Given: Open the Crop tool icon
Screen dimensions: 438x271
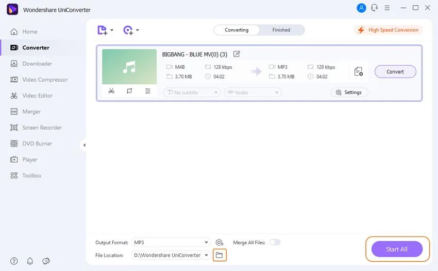Looking at the screenshot, I should (129, 91).
